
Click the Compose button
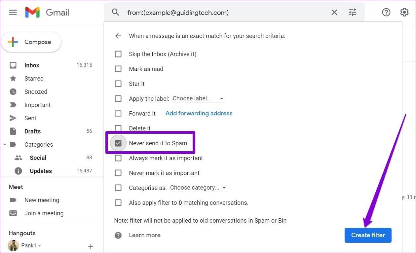pyautogui.click(x=31, y=42)
